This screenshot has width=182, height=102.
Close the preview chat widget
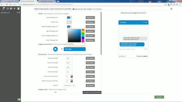pyautogui.click(x=146, y=22)
